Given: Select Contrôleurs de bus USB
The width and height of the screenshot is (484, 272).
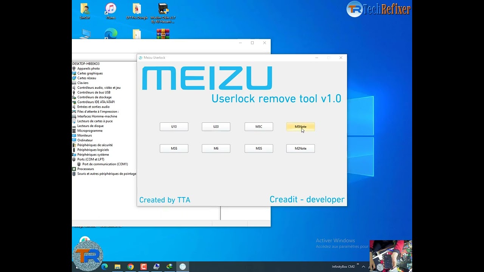Looking at the screenshot, I should click(94, 93).
